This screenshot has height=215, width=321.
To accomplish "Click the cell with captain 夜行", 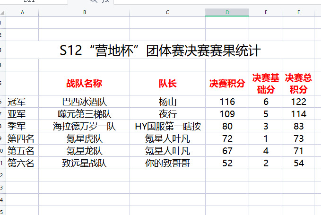I will [x=167, y=114].
